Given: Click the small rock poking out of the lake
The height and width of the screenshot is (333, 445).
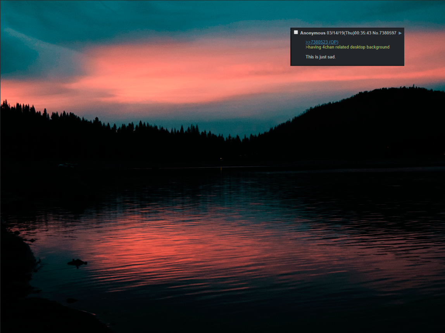Looking at the screenshot, I should point(77,263).
